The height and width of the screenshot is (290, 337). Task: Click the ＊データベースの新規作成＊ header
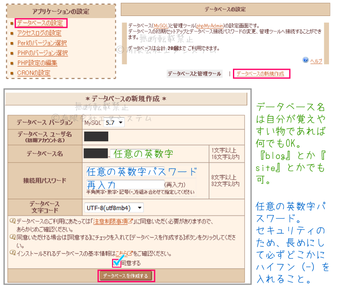[126, 99]
